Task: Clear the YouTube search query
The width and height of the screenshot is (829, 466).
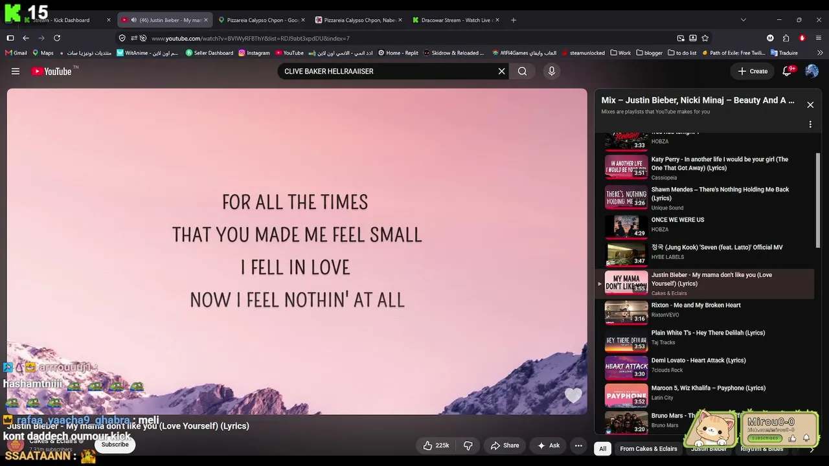Action: 501,71
